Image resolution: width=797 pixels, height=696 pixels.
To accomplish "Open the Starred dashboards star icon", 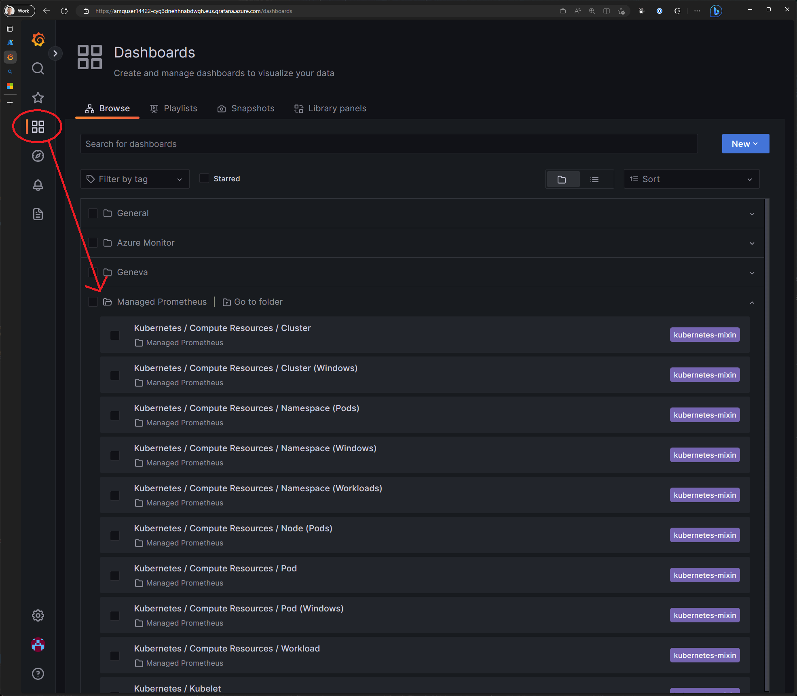I will pyautogui.click(x=38, y=98).
